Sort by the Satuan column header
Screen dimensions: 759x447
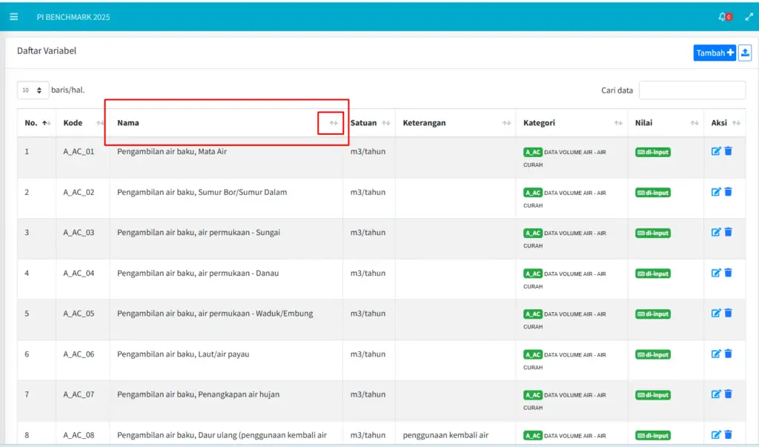click(363, 123)
